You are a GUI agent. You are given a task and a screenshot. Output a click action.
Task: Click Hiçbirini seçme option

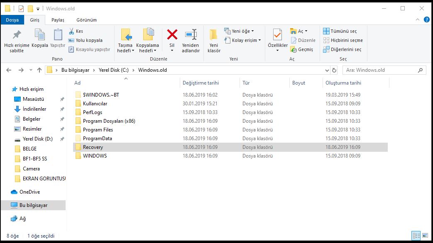pyautogui.click(x=343, y=40)
